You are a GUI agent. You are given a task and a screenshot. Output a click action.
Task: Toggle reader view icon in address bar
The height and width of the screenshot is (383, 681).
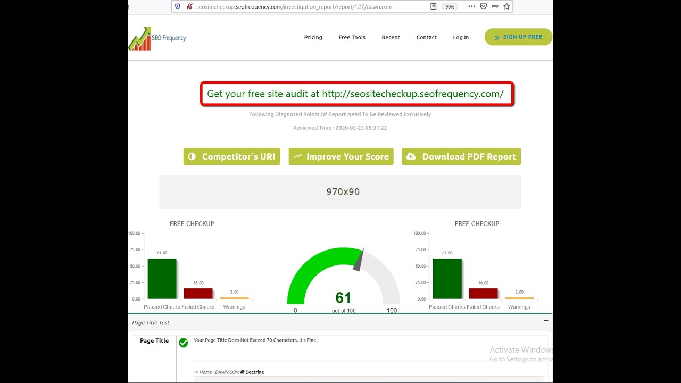click(x=434, y=6)
